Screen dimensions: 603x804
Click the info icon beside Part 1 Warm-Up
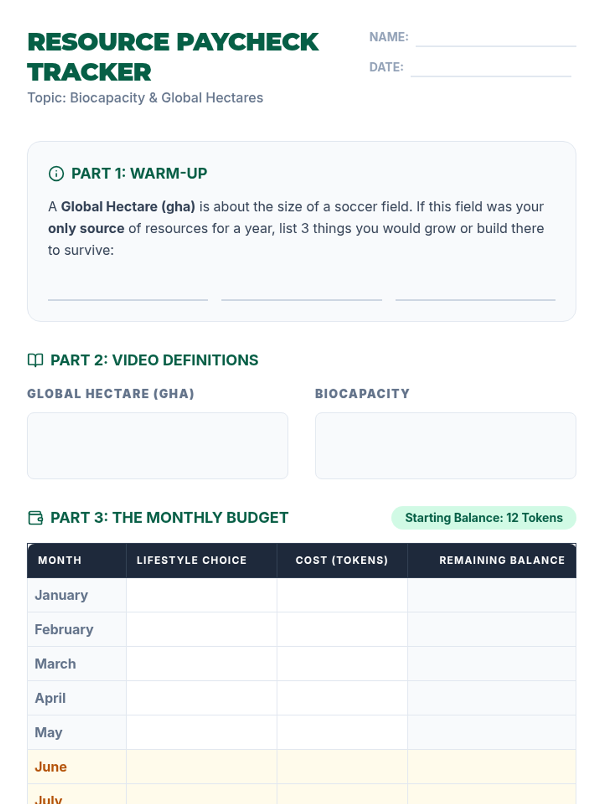pyautogui.click(x=56, y=174)
